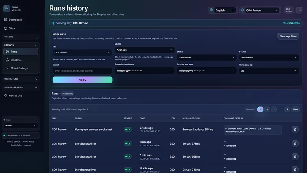This screenshot has width=307, height=173.
Task: Open the All checks dropdown
Action: coord(145,50)
